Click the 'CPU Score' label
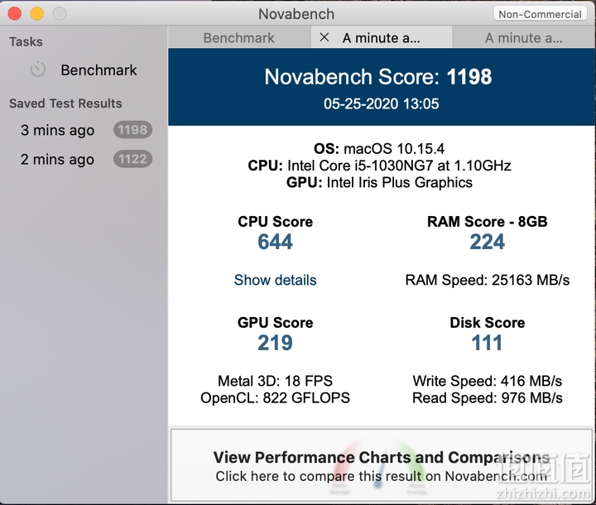 point(275,221)
